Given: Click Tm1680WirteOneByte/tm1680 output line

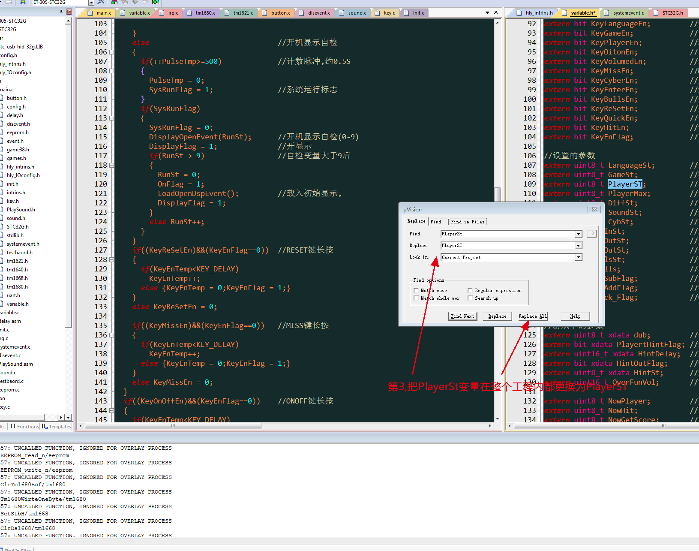Looking at the screenshot, I should click(x=43, y=499).
